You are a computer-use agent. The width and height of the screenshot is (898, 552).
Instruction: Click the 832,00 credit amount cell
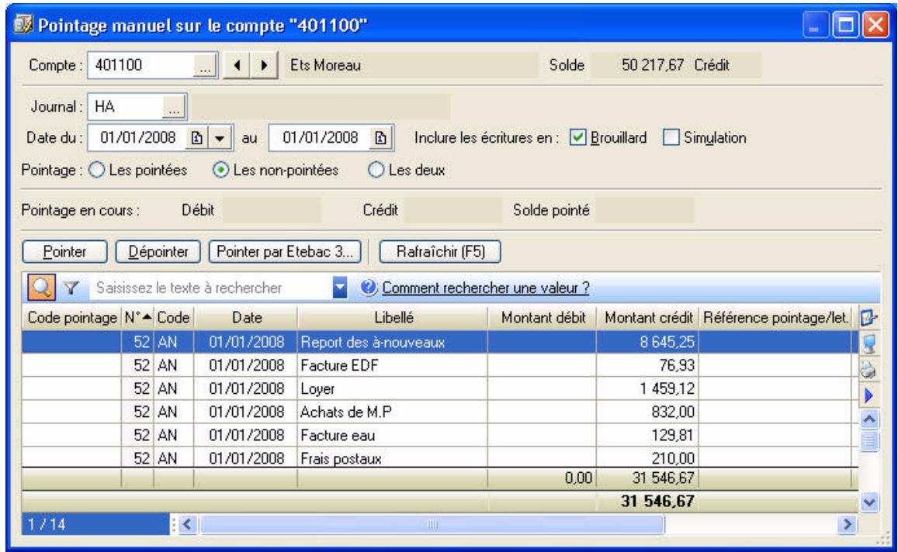coord(648,412)
